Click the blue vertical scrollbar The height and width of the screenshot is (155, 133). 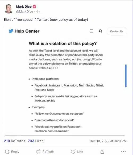pos(126,76)
